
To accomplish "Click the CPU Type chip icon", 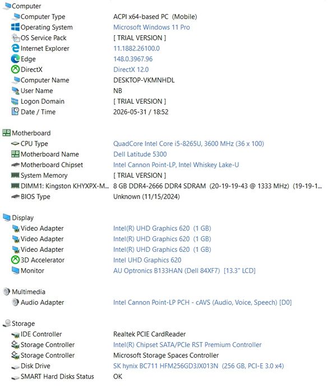I will [x=15, y=144].
